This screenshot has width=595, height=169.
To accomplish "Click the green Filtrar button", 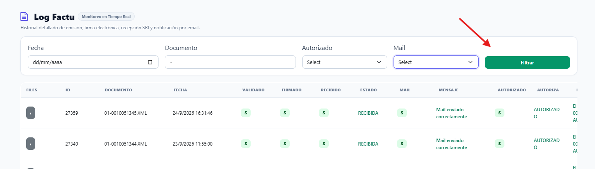I will (x=527, y=62).
